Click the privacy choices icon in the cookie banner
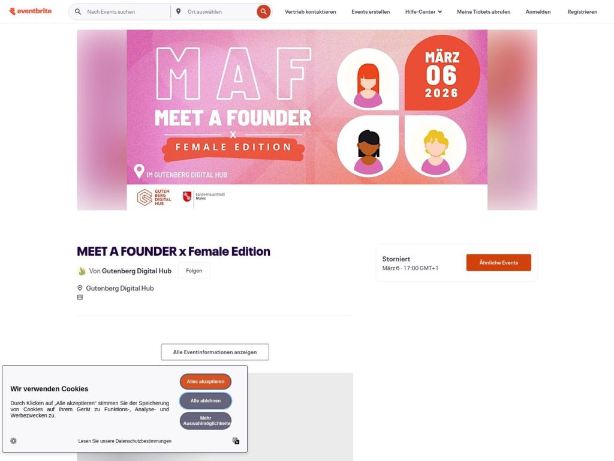Image resolution: width=614 pixels, height=461 pixels. (x=236, y=441)
